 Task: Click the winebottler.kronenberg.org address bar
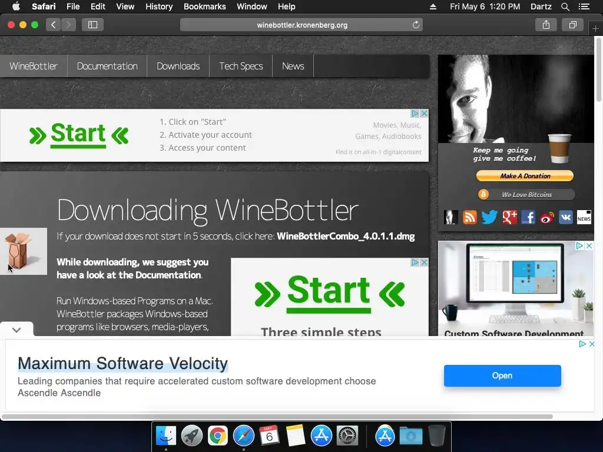click(301, 25)
